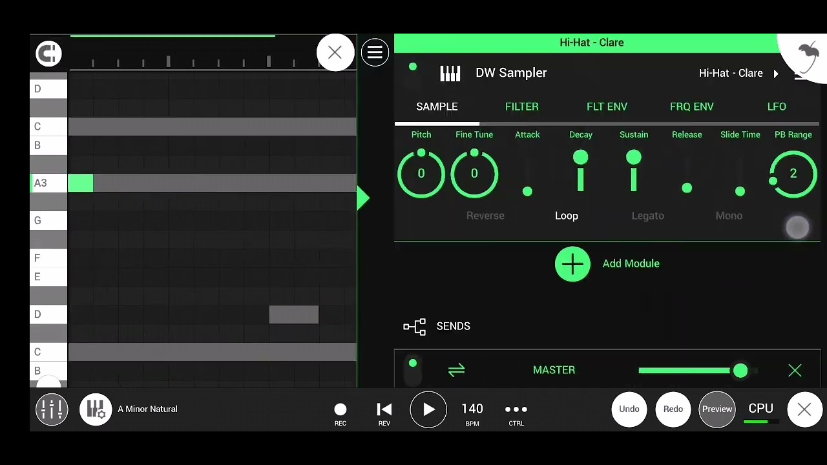This screenshot has height=465, width=827.
Task: Click the Decay slider handle
Action: point(580,157)
